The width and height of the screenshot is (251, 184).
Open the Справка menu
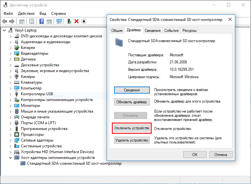tap(58, 14)
